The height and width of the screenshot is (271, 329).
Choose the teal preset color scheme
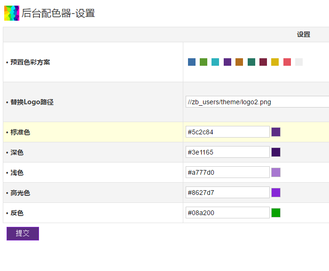pyautogui.click(x=215, y=62)
